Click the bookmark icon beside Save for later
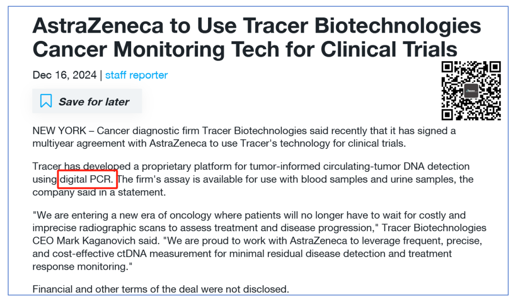Viewport: 513px width, 301px height. click(x=46, y=101)
